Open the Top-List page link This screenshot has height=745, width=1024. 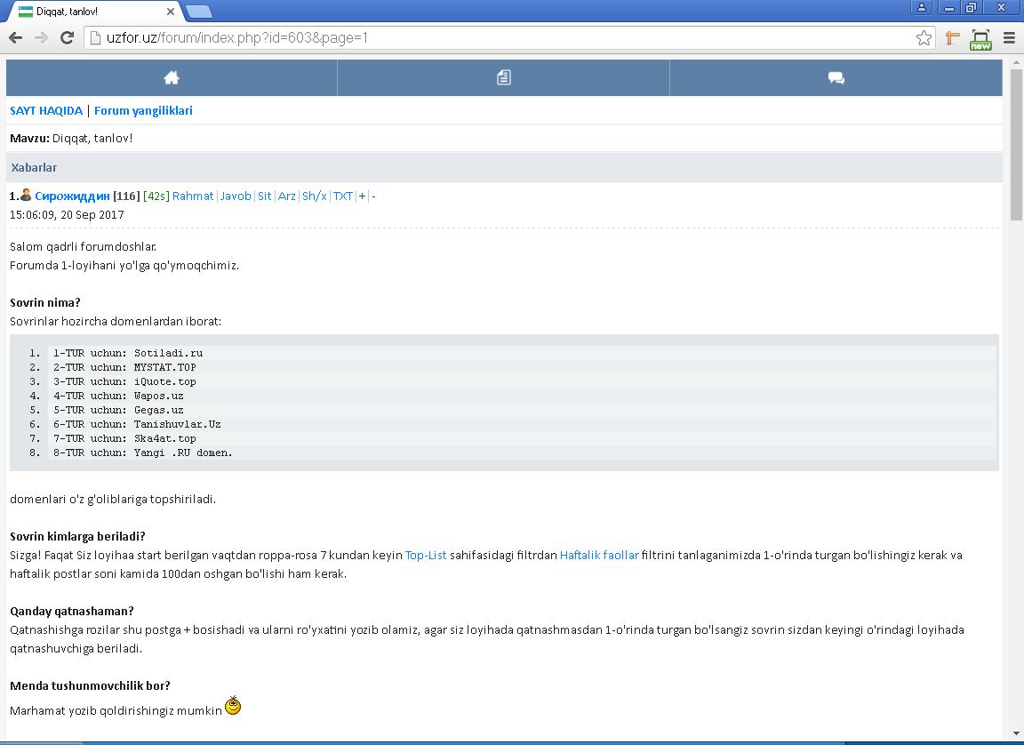(426, 555)
